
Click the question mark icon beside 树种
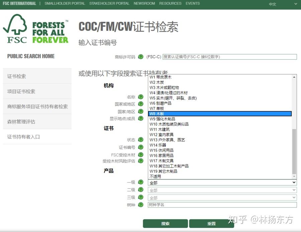[x=141, y=204]
